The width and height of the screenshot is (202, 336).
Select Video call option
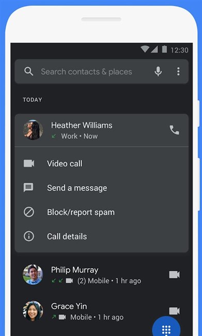point(102,163)
